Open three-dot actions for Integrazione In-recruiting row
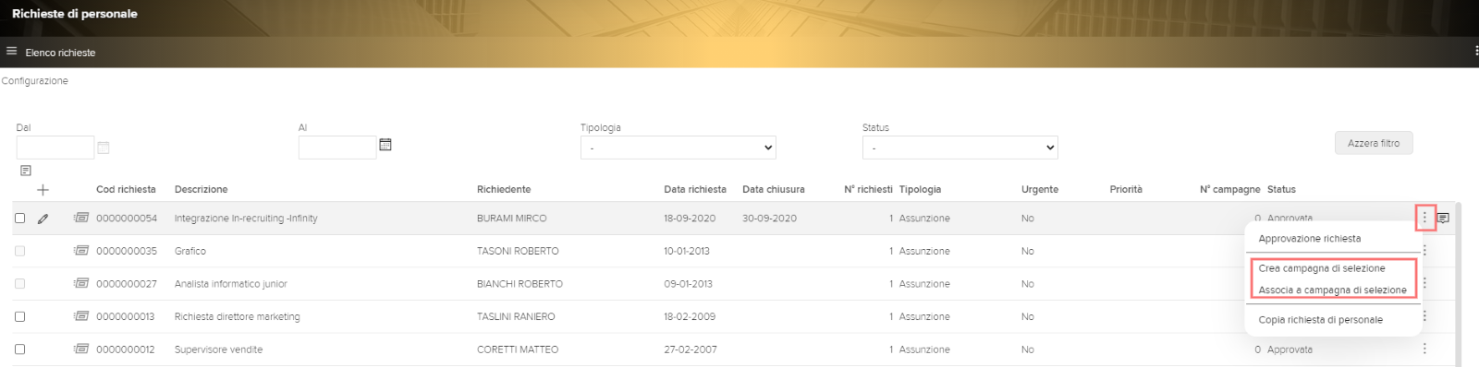This screenshot has width=1479, height=367. point(1424,219)
